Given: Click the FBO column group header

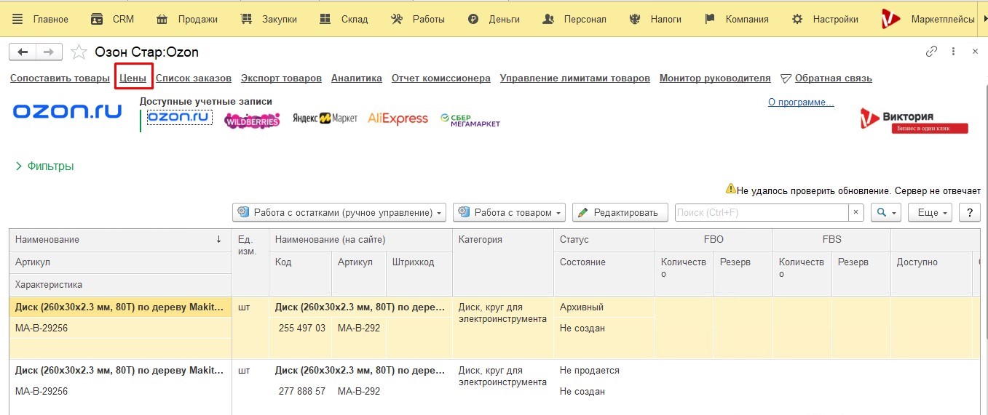Looking at the screenshot, I should pos(714,240).
